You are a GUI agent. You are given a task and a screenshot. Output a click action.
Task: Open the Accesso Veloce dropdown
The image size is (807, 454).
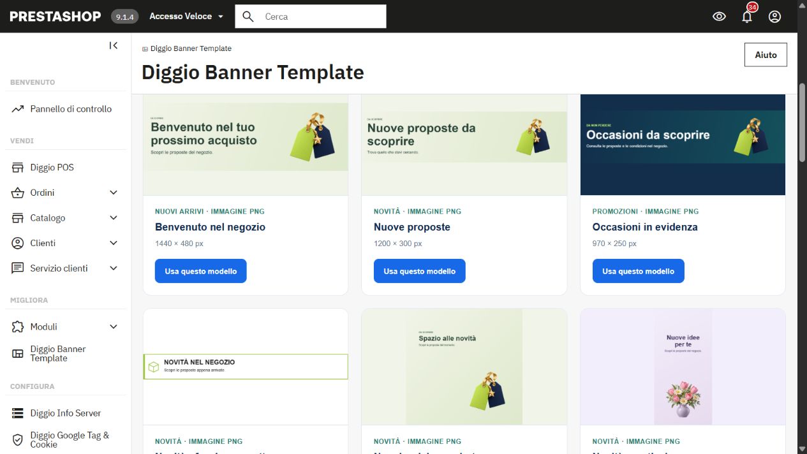(186, 17)
